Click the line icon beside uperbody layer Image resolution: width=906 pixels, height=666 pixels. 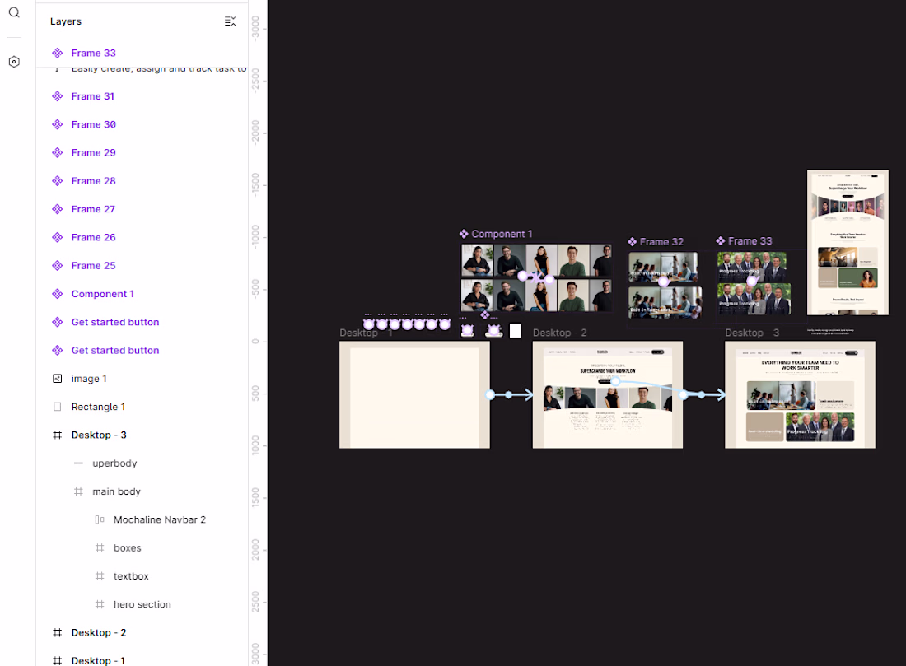click(78, 463)
